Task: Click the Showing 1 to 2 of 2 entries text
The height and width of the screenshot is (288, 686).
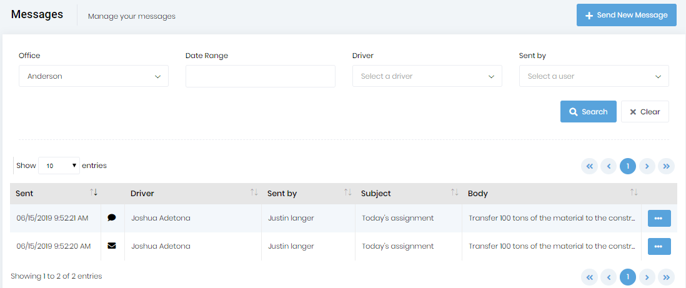Action: click(x=56, y=276)
